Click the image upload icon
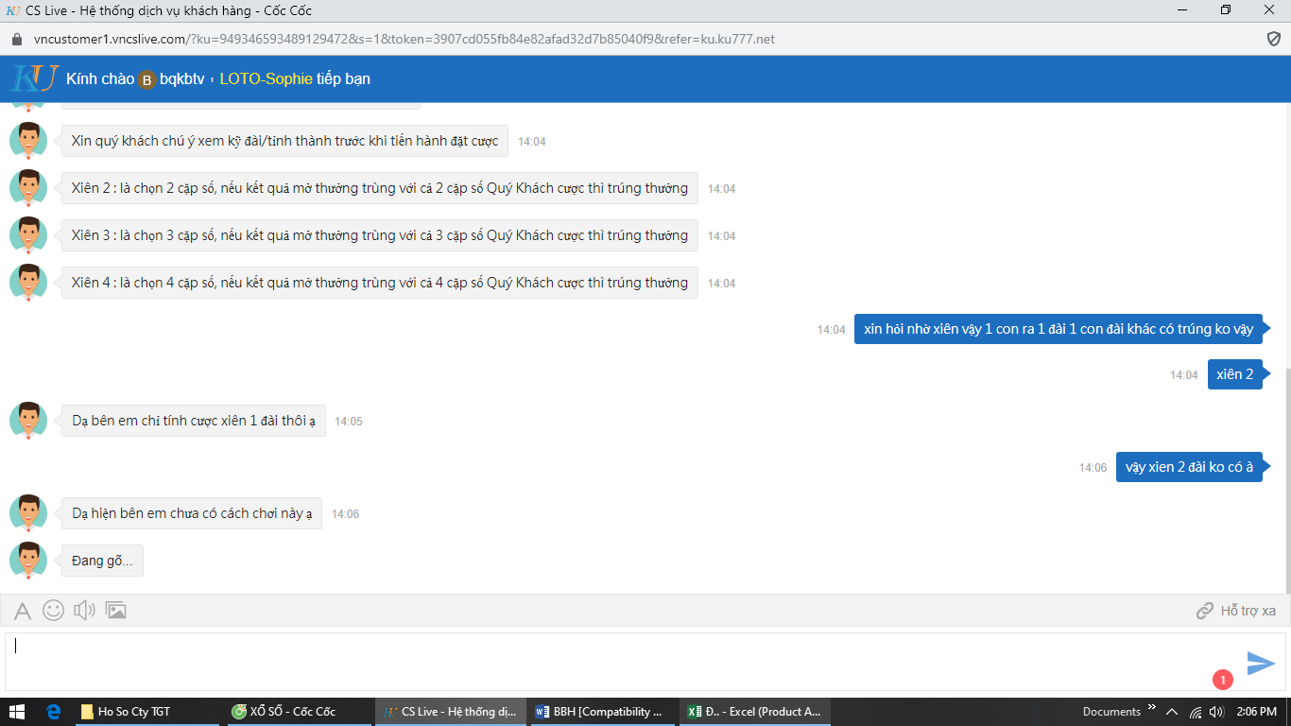This screenshot has width=1291, height=726. [x=116, y=611]
